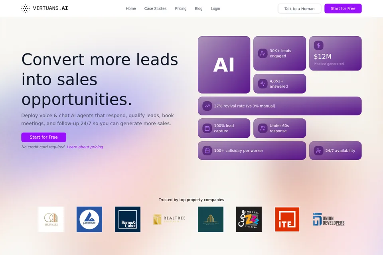Click the '4,852+ answered' text
This screenshot has height=255, width=383.
tap(279, 84)
